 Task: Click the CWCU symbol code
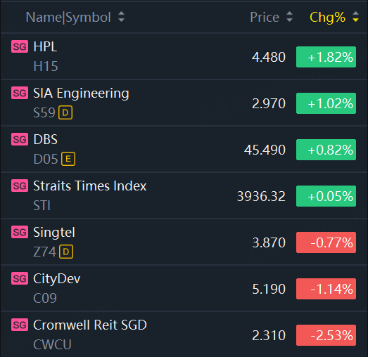(52, 344)
